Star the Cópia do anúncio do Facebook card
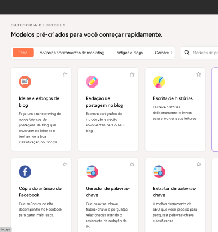This screenshot has width=218, height=232. (x=65, y=164)
